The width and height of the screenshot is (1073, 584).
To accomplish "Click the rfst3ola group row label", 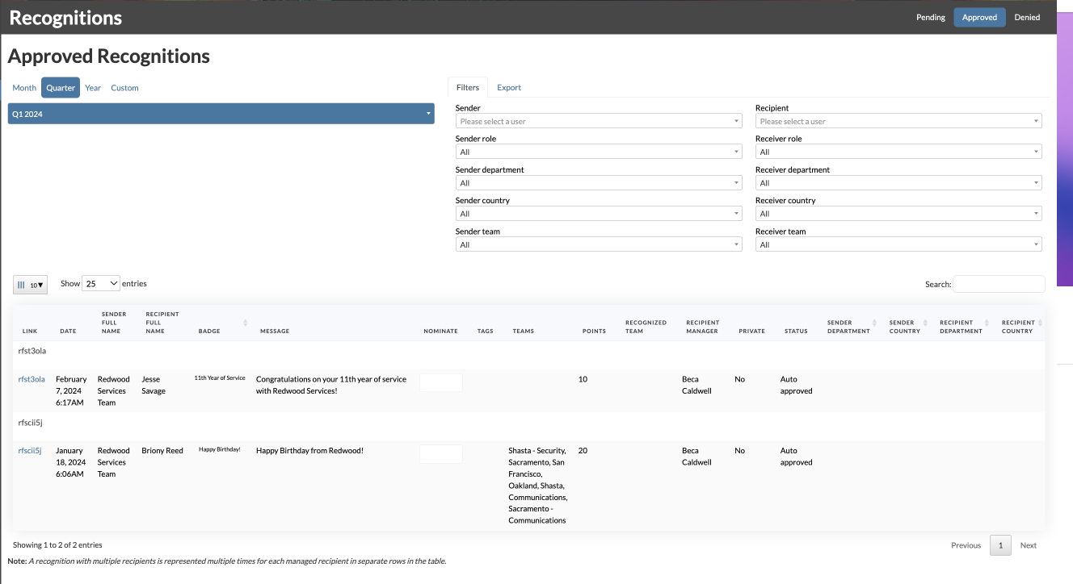I will (x=32, y=351).
